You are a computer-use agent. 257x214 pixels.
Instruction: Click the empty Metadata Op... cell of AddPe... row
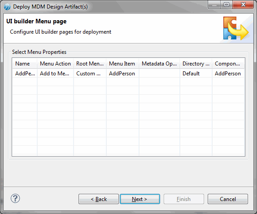pos(159,74)
